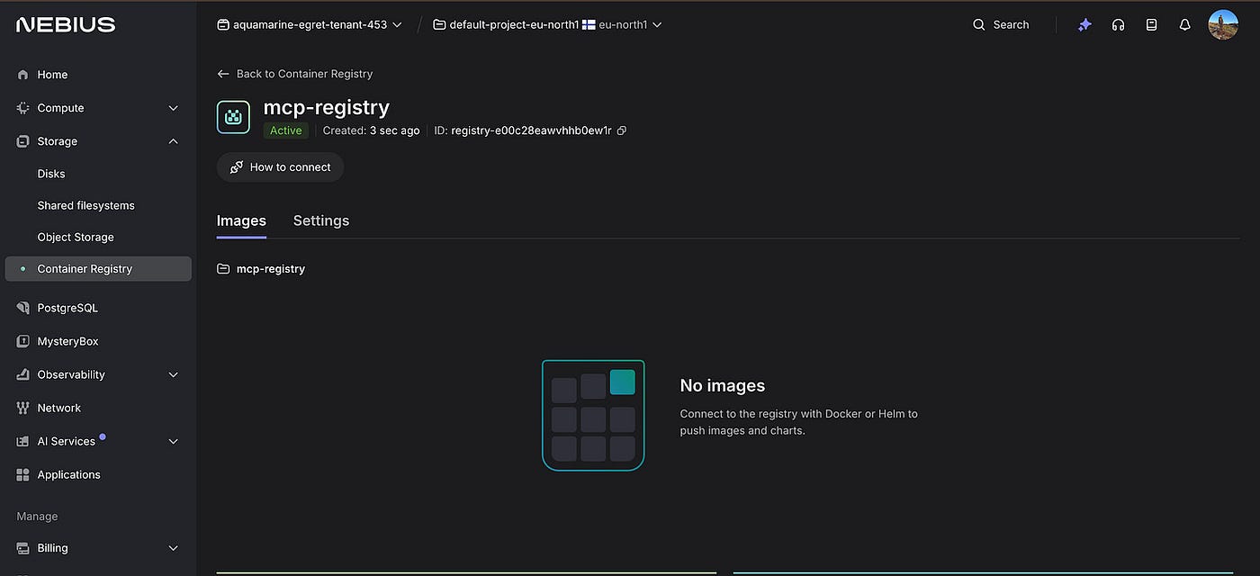Expand the Observability section chevron
1260x576 pixels.
pyautogui.click(x=174, y=374)
